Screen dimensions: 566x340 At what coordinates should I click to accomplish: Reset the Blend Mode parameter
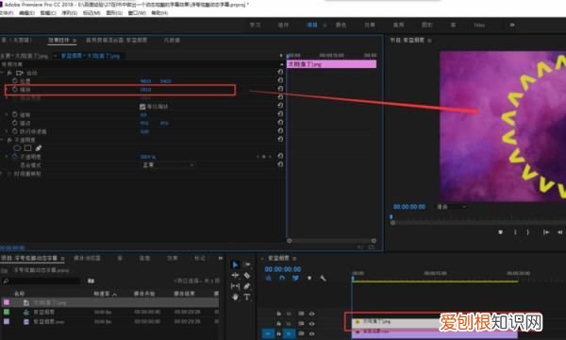[280, 164]
